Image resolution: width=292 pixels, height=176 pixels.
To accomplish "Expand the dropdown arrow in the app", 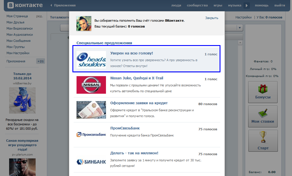I will tap(240, 28).
